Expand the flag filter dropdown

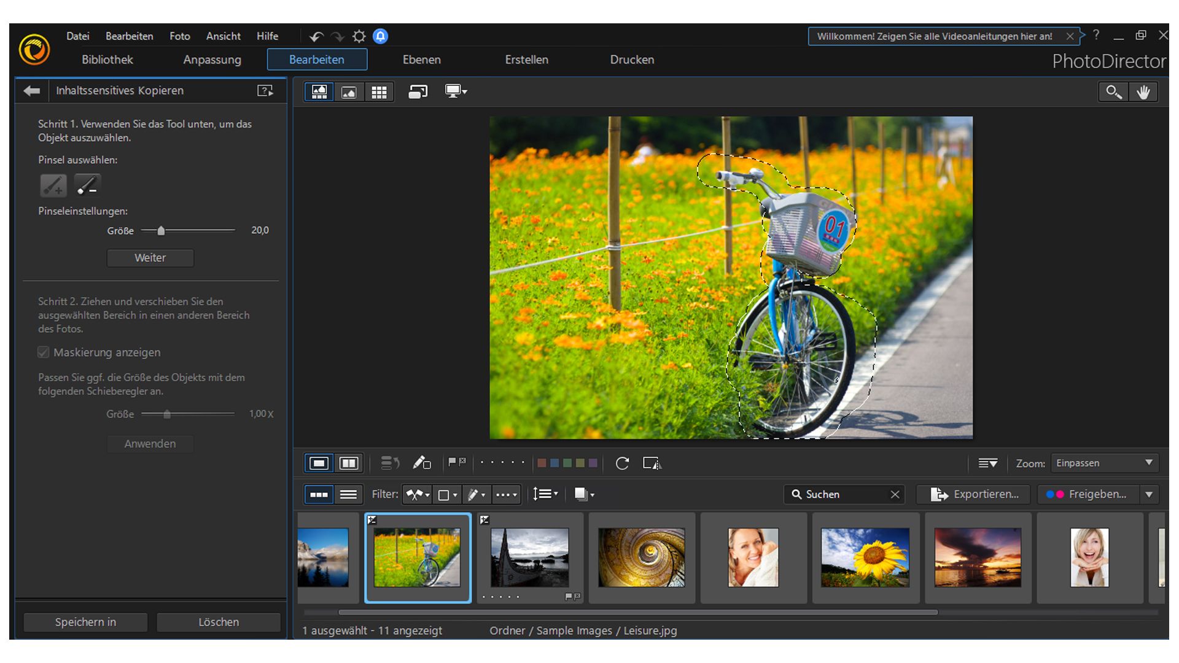tap(427, 494)
